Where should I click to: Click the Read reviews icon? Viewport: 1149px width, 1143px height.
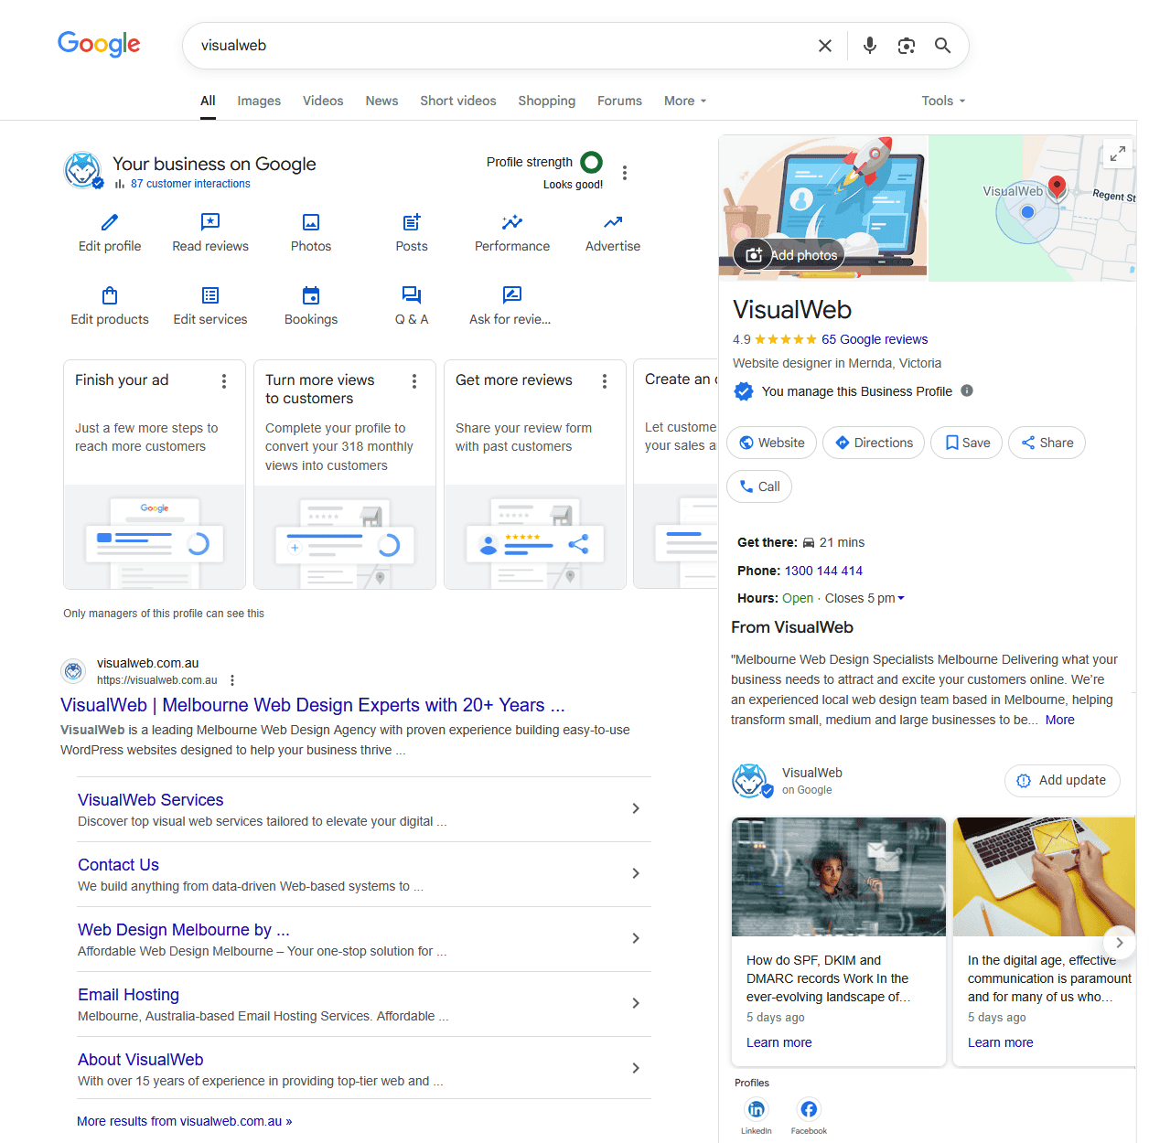(209, 222)
